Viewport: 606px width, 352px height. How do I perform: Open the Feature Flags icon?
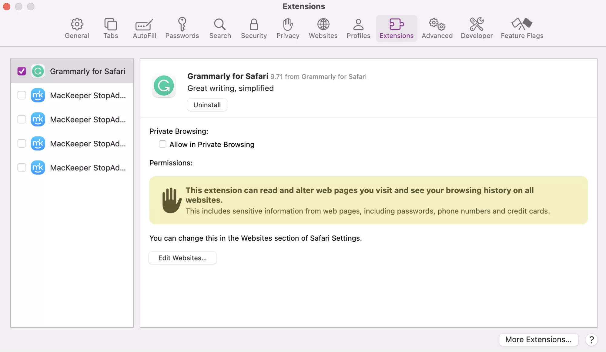click(x=522, y=28)
